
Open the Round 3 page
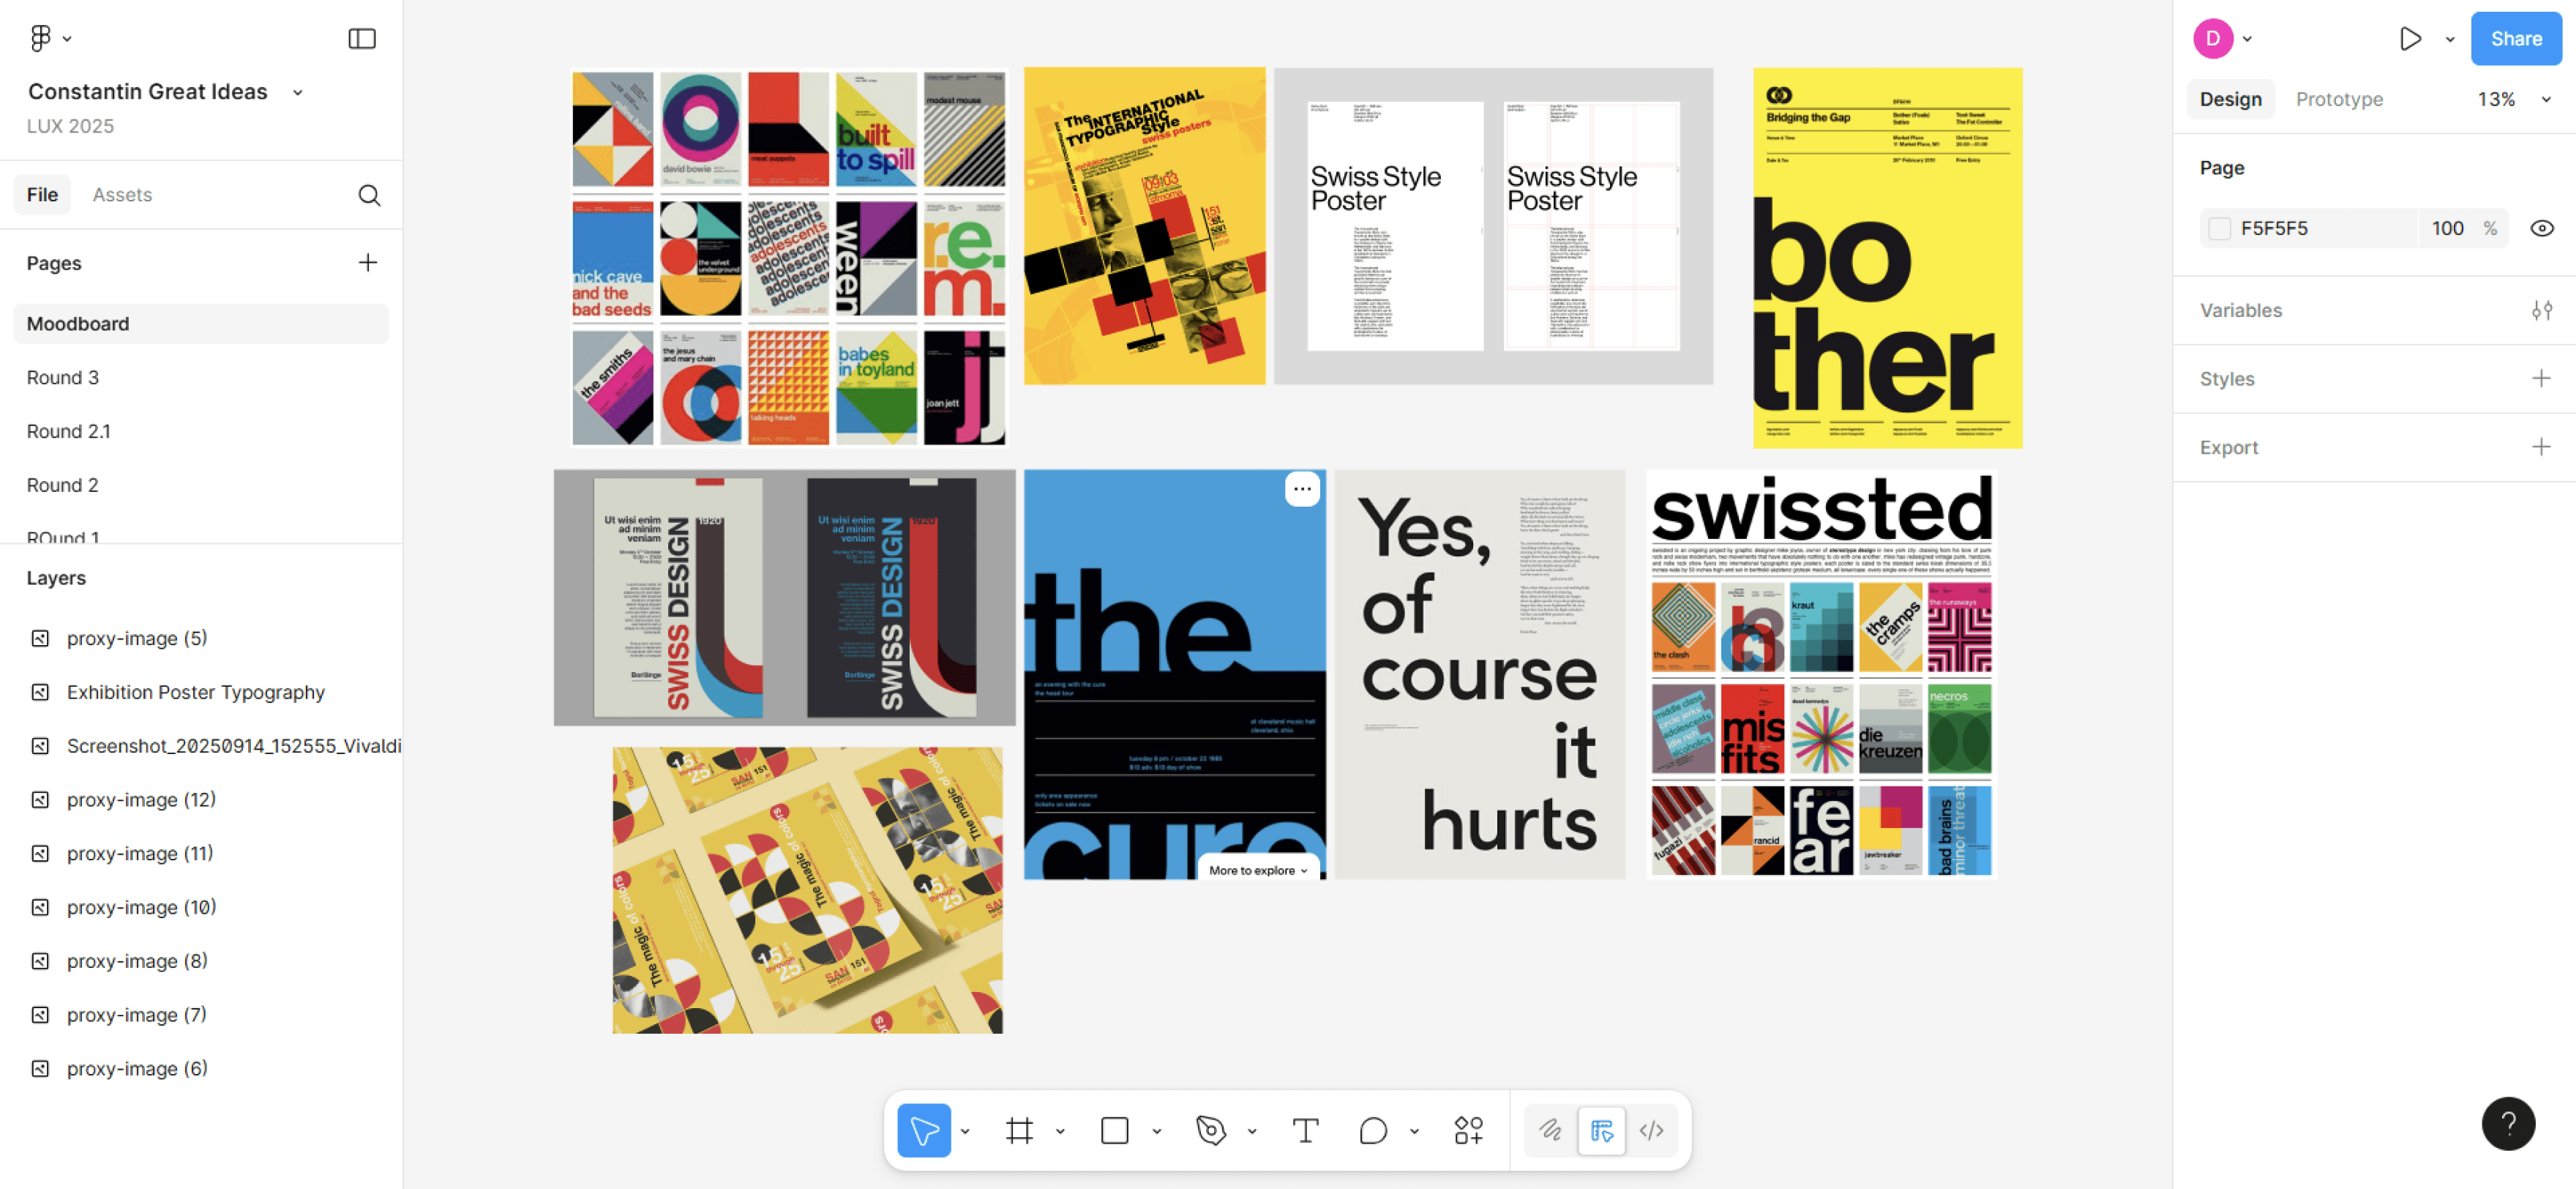[63, 377]
